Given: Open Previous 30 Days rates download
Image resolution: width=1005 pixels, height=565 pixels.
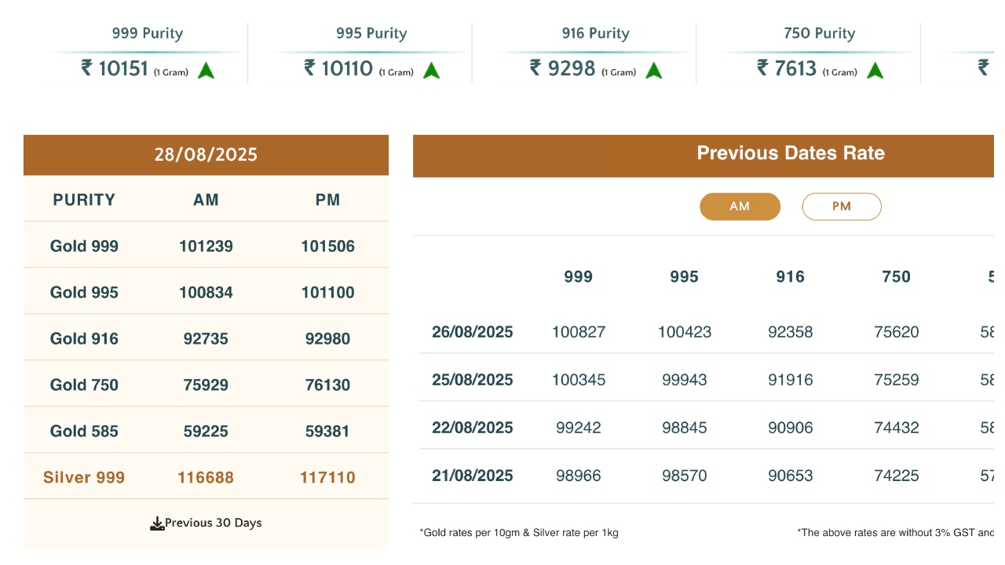Looking at the screenshot, I should pos(213,523).
